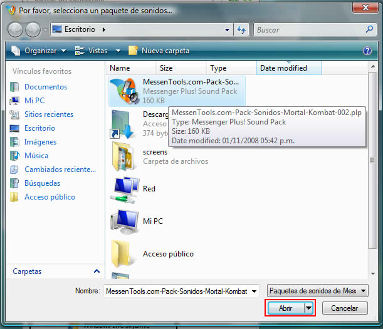Expand the Escritorio breadcrumb arrow
383x329 pixels.
click(104, 30)
